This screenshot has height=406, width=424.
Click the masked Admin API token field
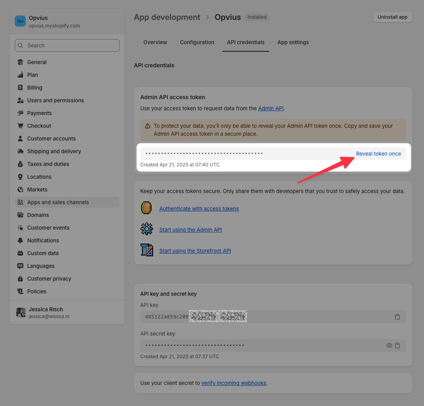273,154
